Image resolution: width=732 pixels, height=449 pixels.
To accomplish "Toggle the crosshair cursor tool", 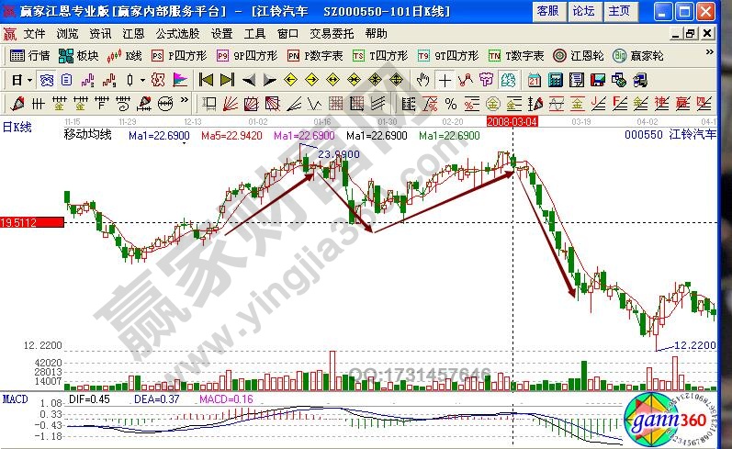I will [445, 79].
